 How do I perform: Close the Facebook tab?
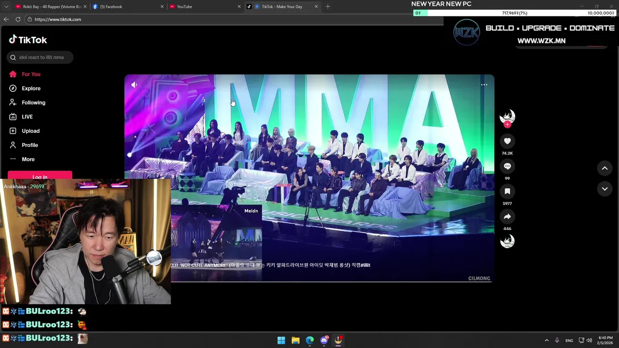[162, 6]
